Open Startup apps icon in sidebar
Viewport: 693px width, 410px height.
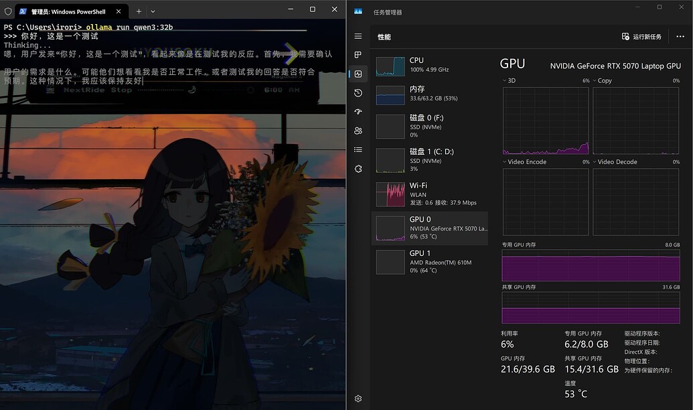(x=358, y=111)
